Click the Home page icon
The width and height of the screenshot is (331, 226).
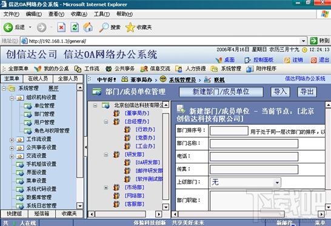coord(88,27)
